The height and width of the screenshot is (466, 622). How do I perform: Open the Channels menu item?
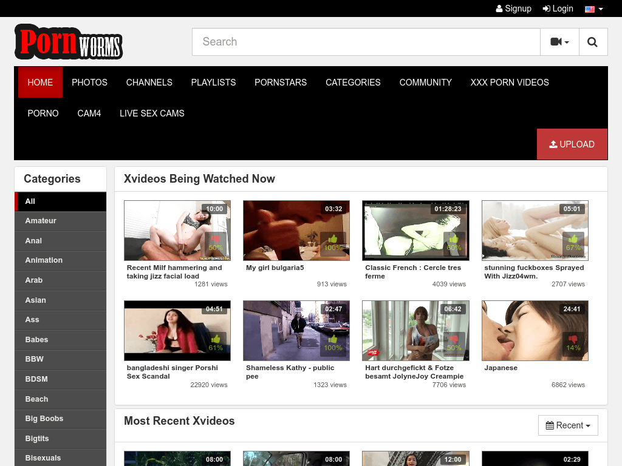click(149, 83)
